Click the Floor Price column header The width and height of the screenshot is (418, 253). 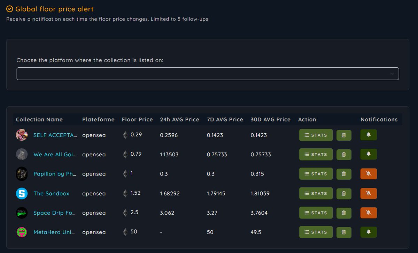click(137, 119)
